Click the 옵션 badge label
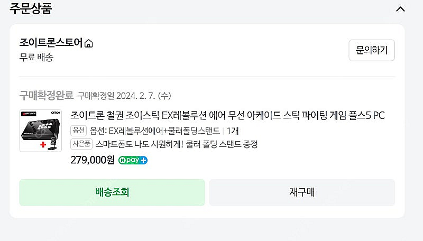Image resolution: width=423 pixels, height=241 pixels. click(78, 131)
